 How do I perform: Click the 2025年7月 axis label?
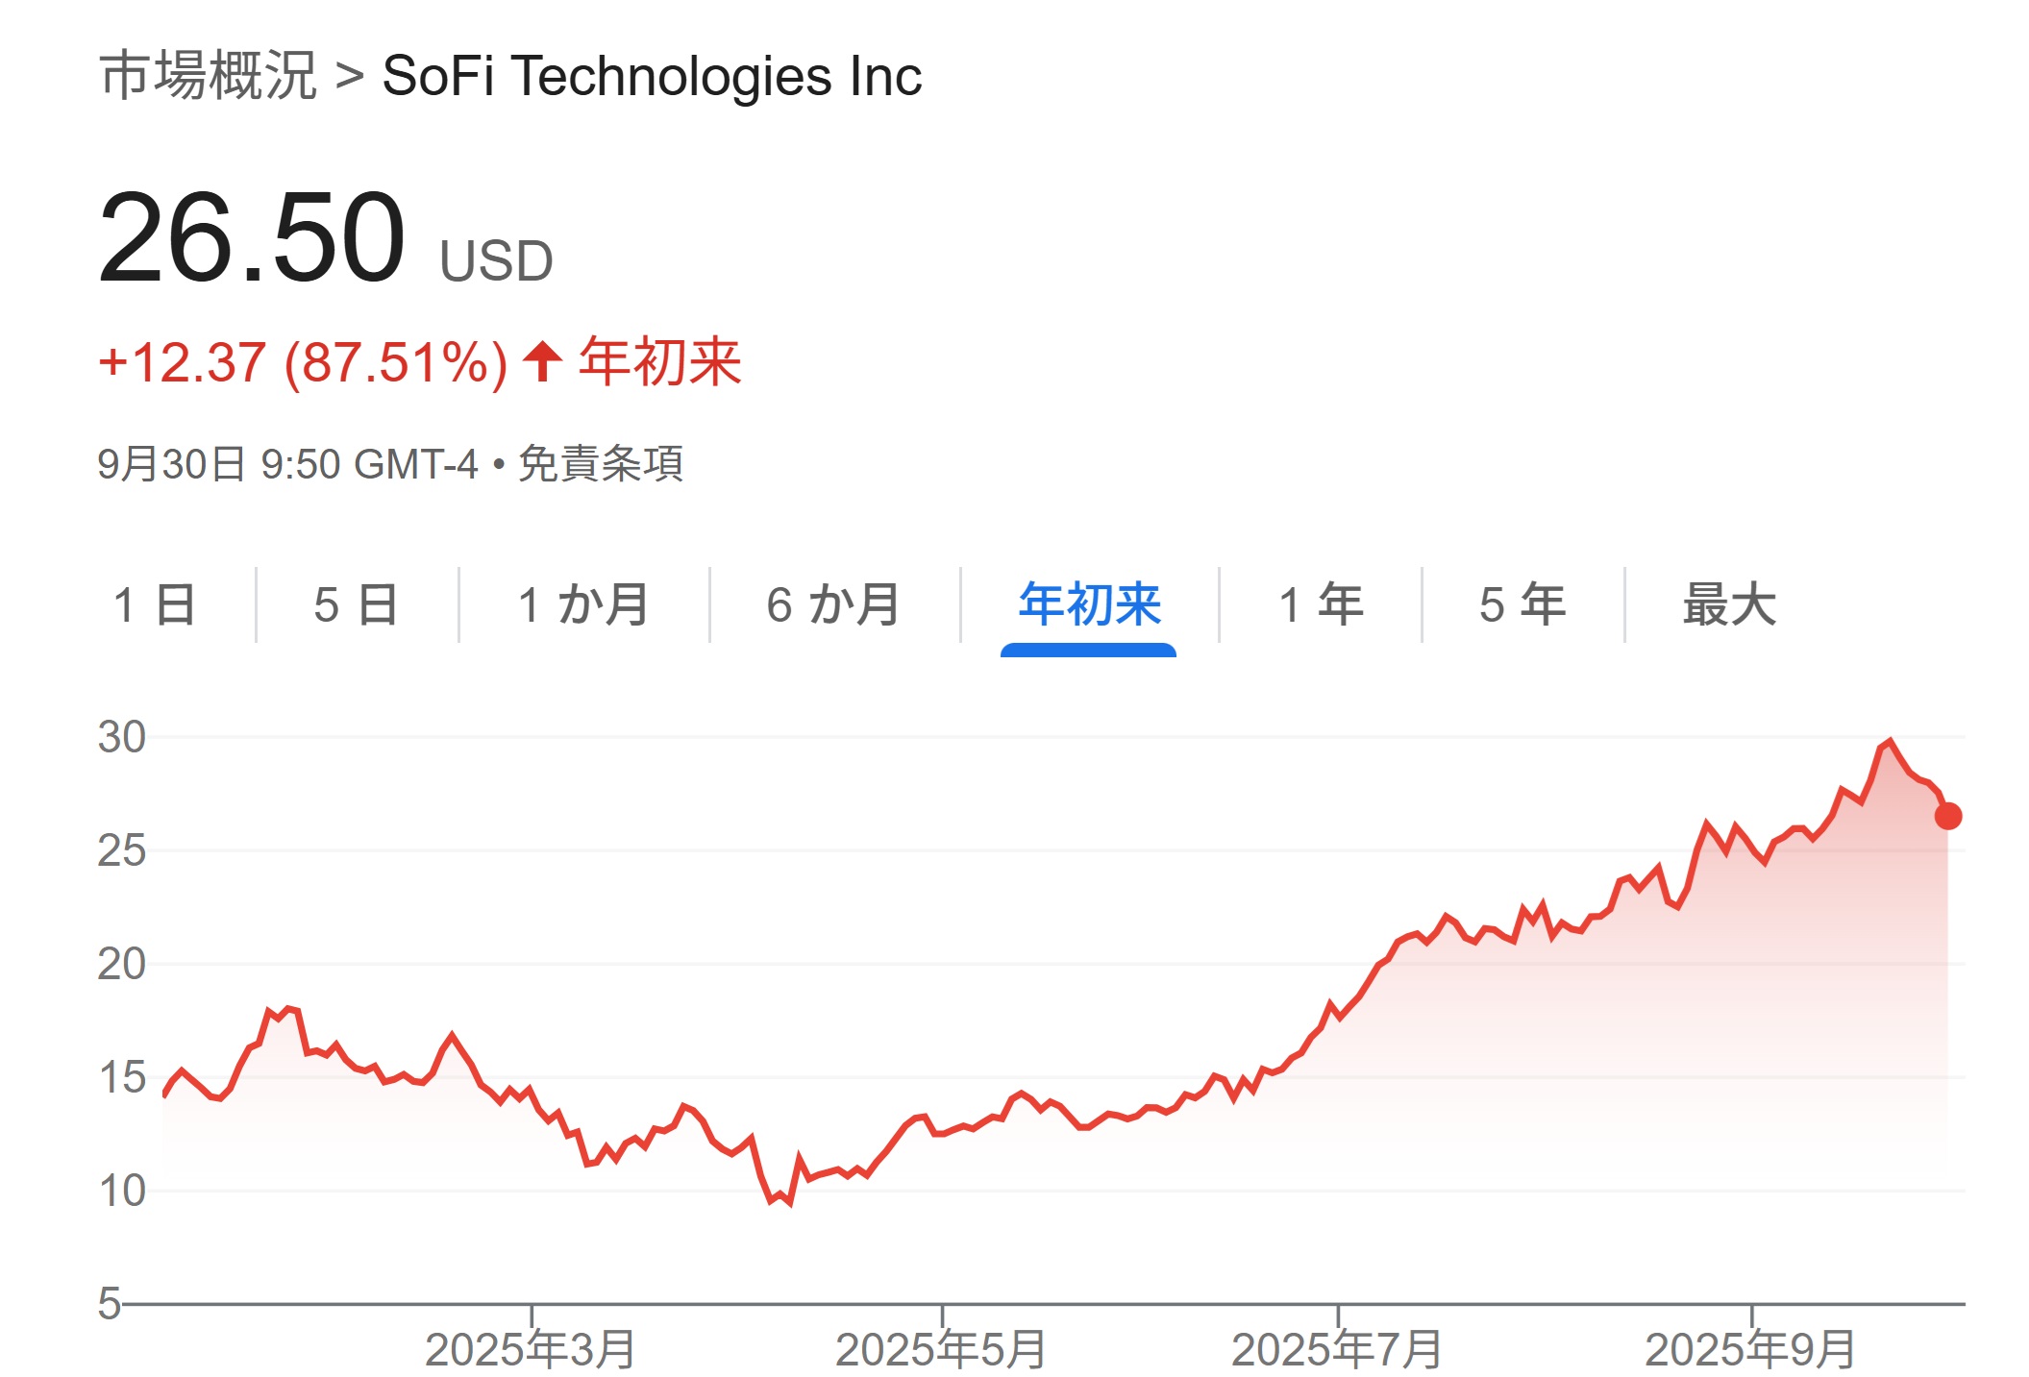1337,1349
